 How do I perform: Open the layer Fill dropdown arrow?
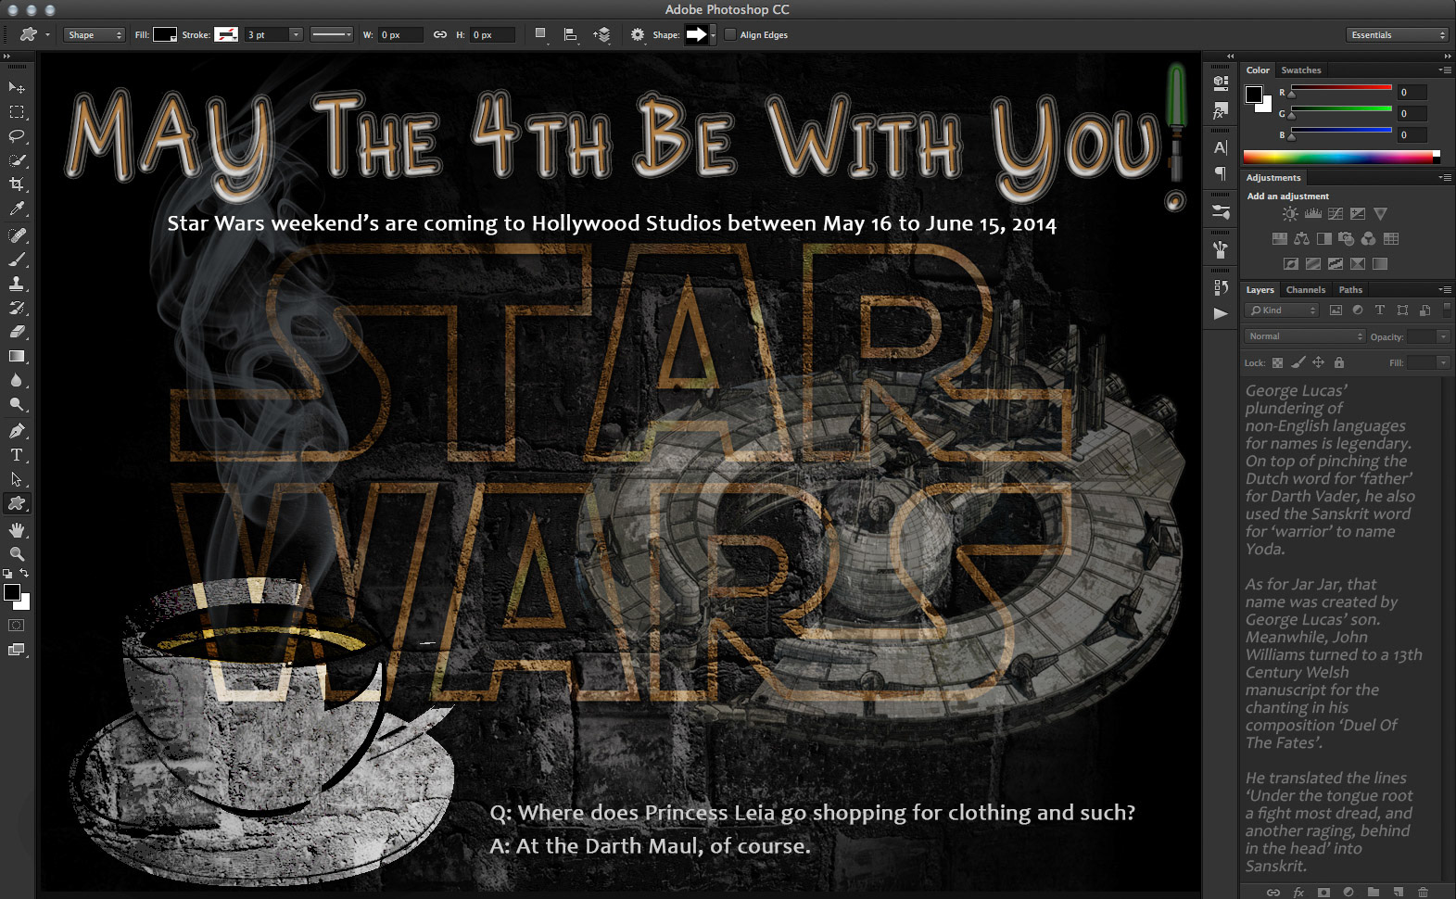1443,363
